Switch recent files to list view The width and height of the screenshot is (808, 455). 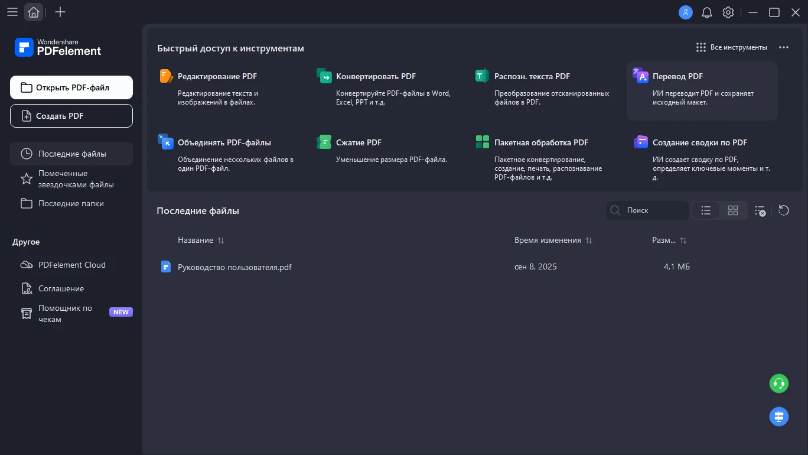(x=706, y=210)
